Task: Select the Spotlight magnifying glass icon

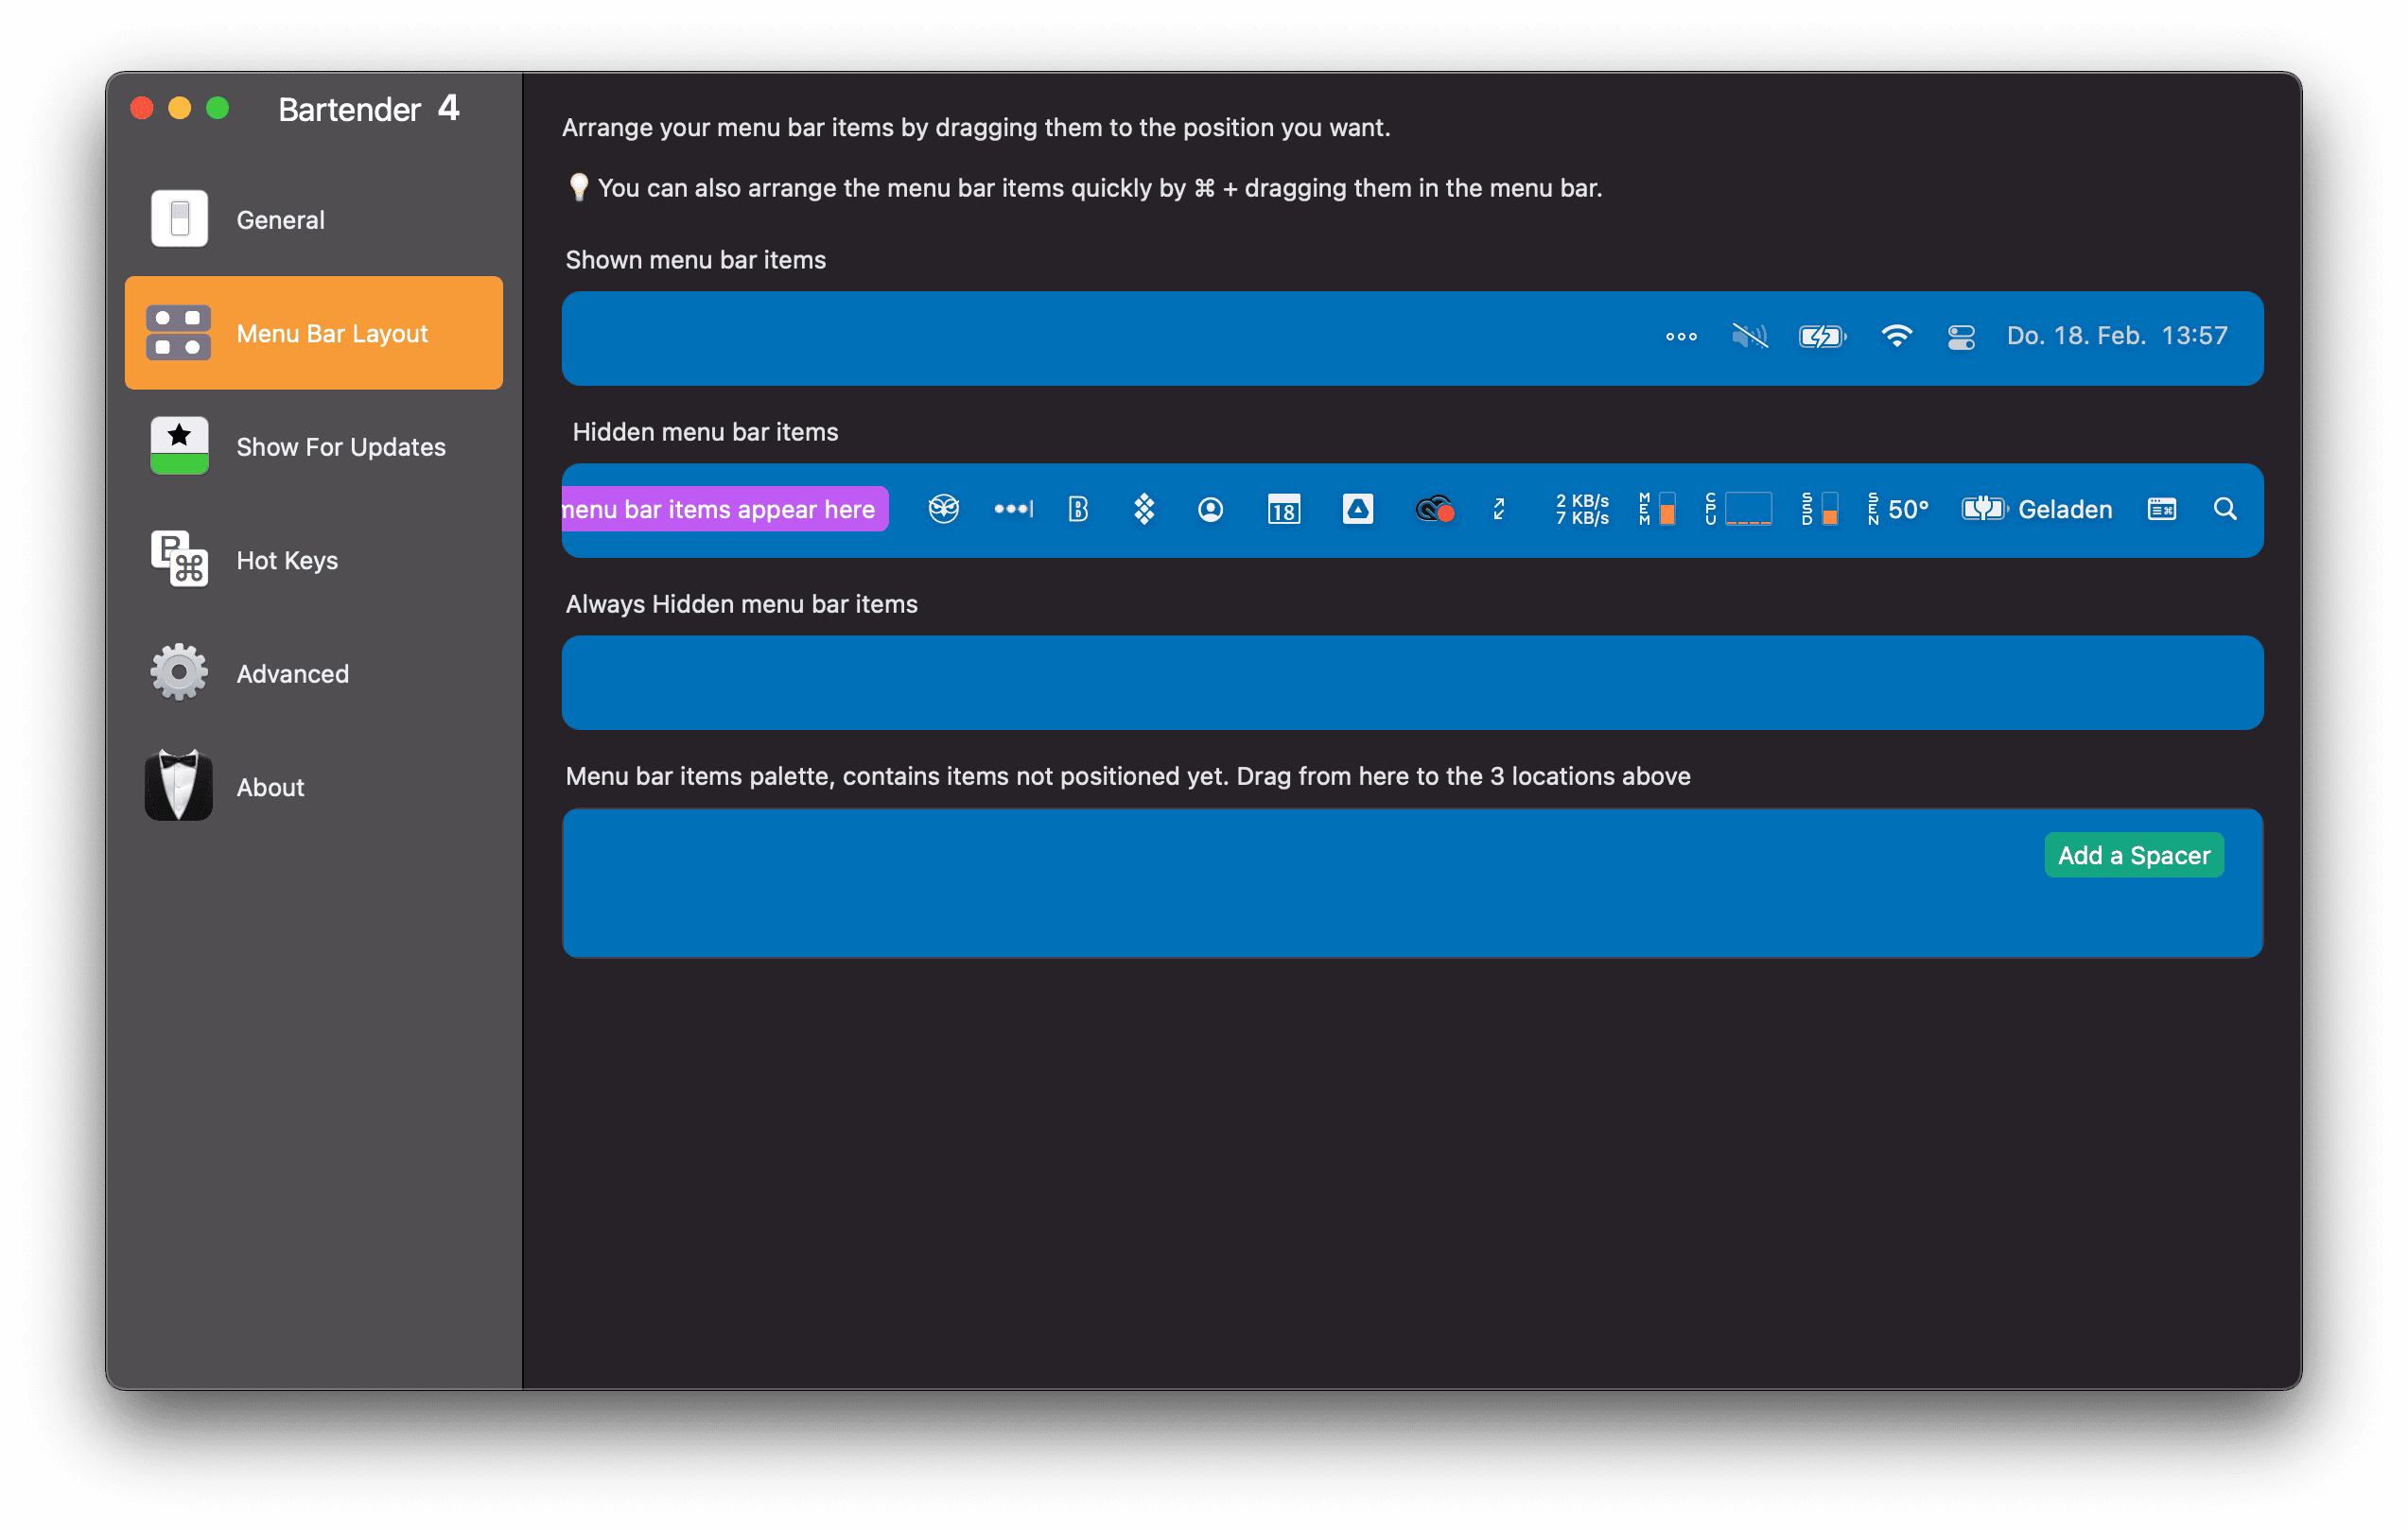Action: click(x=2225, y=509)
